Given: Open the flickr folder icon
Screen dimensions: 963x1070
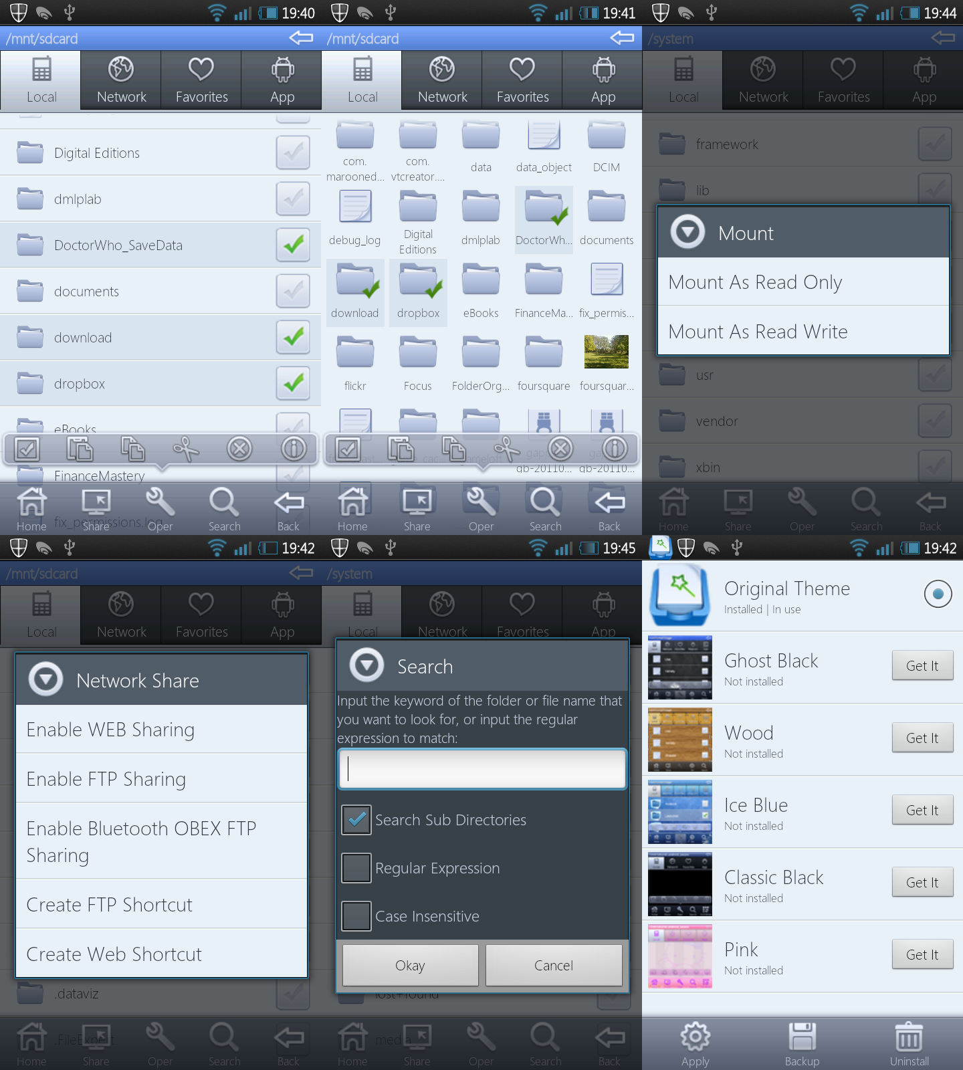Looking at the screenshot, I should (x=355, y=352).
